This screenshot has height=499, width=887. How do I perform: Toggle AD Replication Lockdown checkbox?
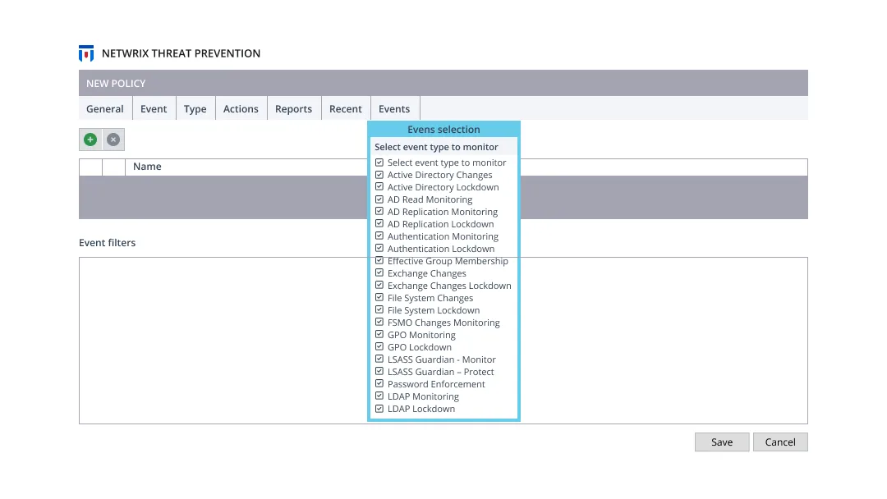[379, 224]
